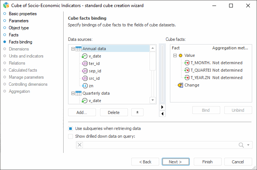Click the Next > button
Image resolution: width=257 pixels, height=170 pixels.
176,162
